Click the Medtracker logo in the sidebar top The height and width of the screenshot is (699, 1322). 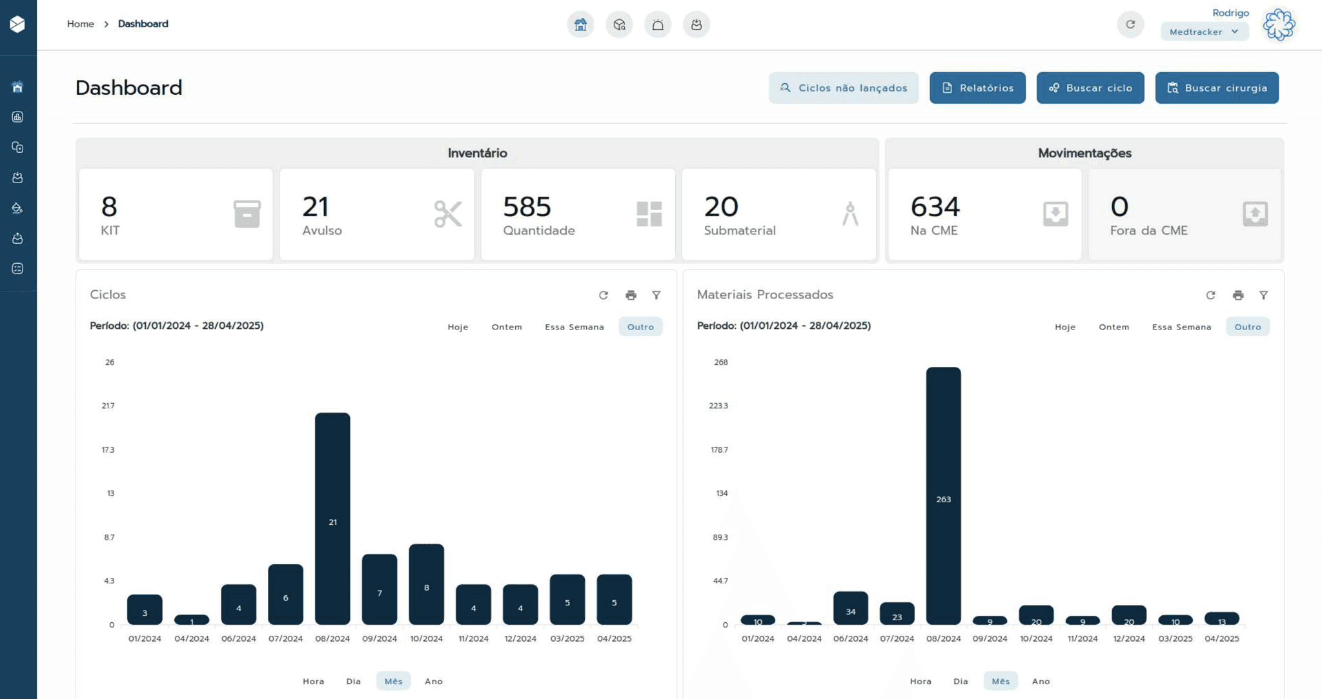(x=17, y=25)
